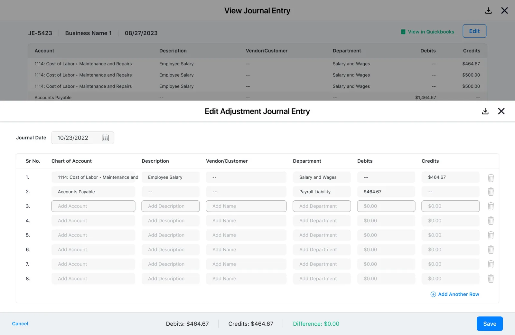
Task: Click Add Description field in row 3
Action: pyautogui.click(x=171, y=206)
